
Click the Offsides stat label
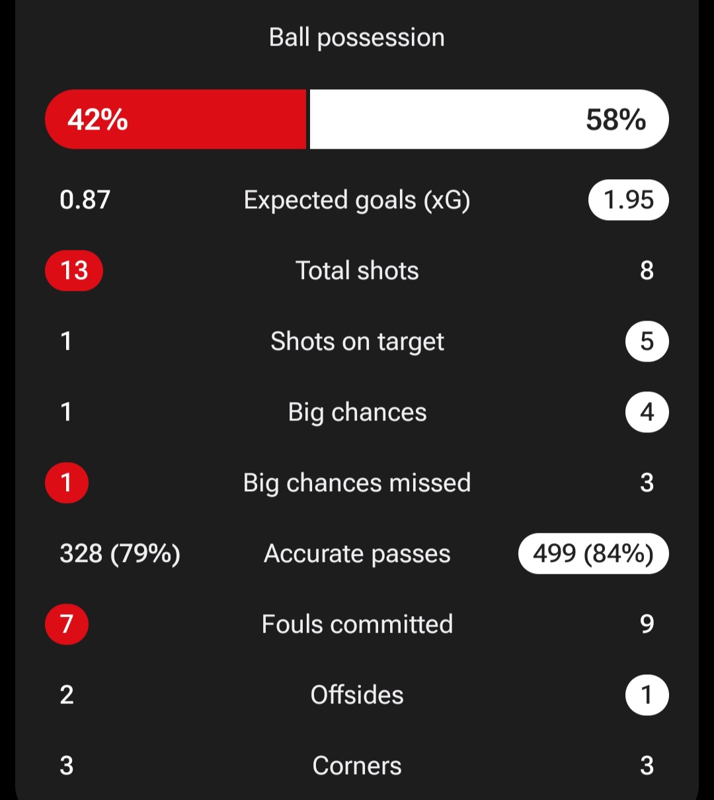(357, 695)
